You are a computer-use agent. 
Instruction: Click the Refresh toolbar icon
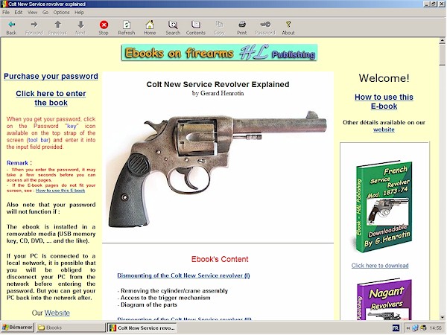[127, 25]
